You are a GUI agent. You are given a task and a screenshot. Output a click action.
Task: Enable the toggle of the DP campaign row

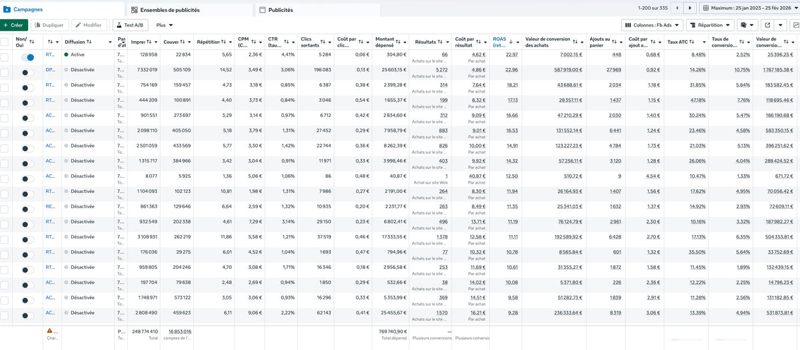click(28, 70)
